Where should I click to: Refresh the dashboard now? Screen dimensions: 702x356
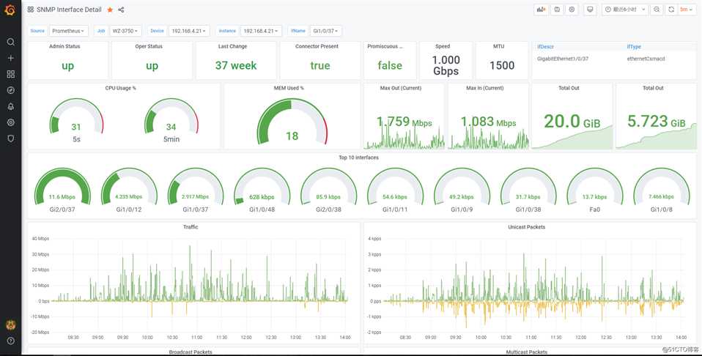[x=671, y=10]
